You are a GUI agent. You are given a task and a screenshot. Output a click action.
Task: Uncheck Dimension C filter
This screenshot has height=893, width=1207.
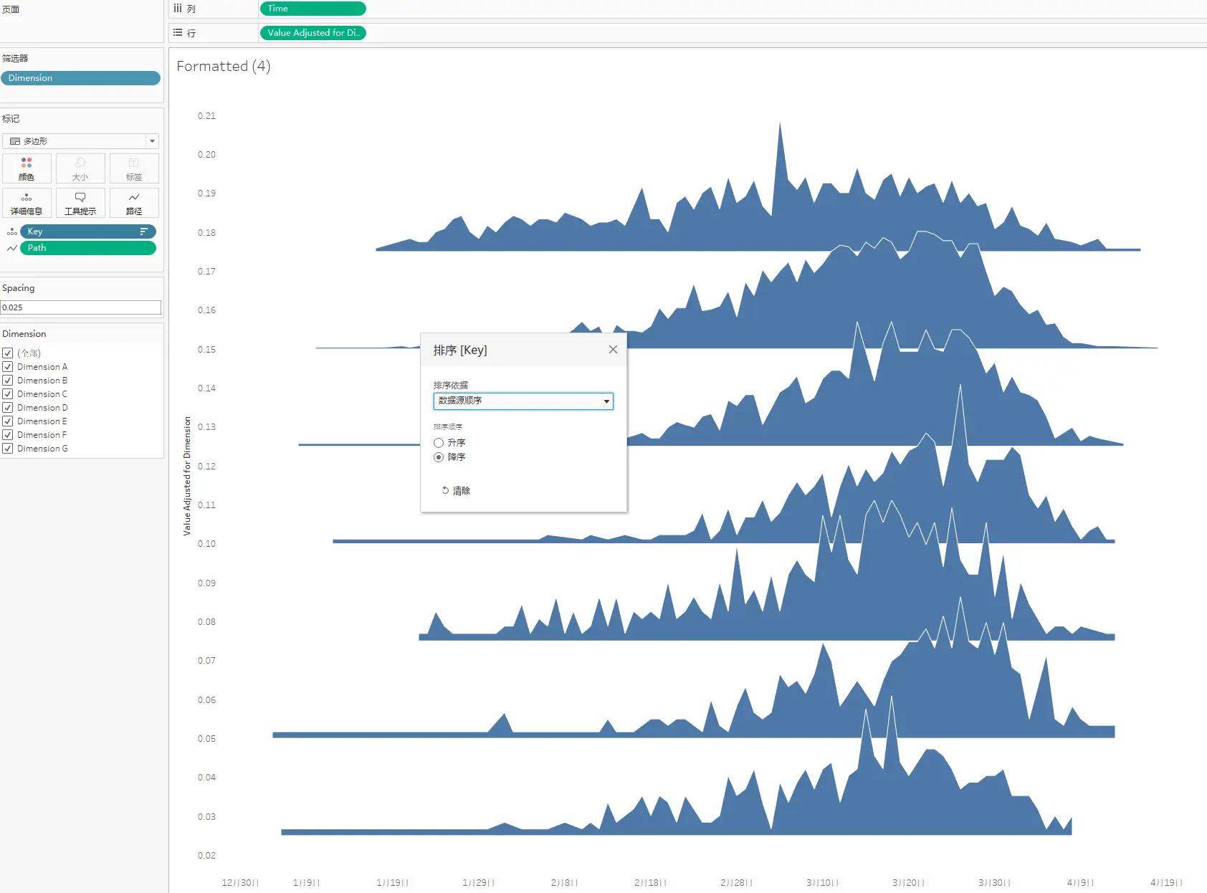point(8,394)
